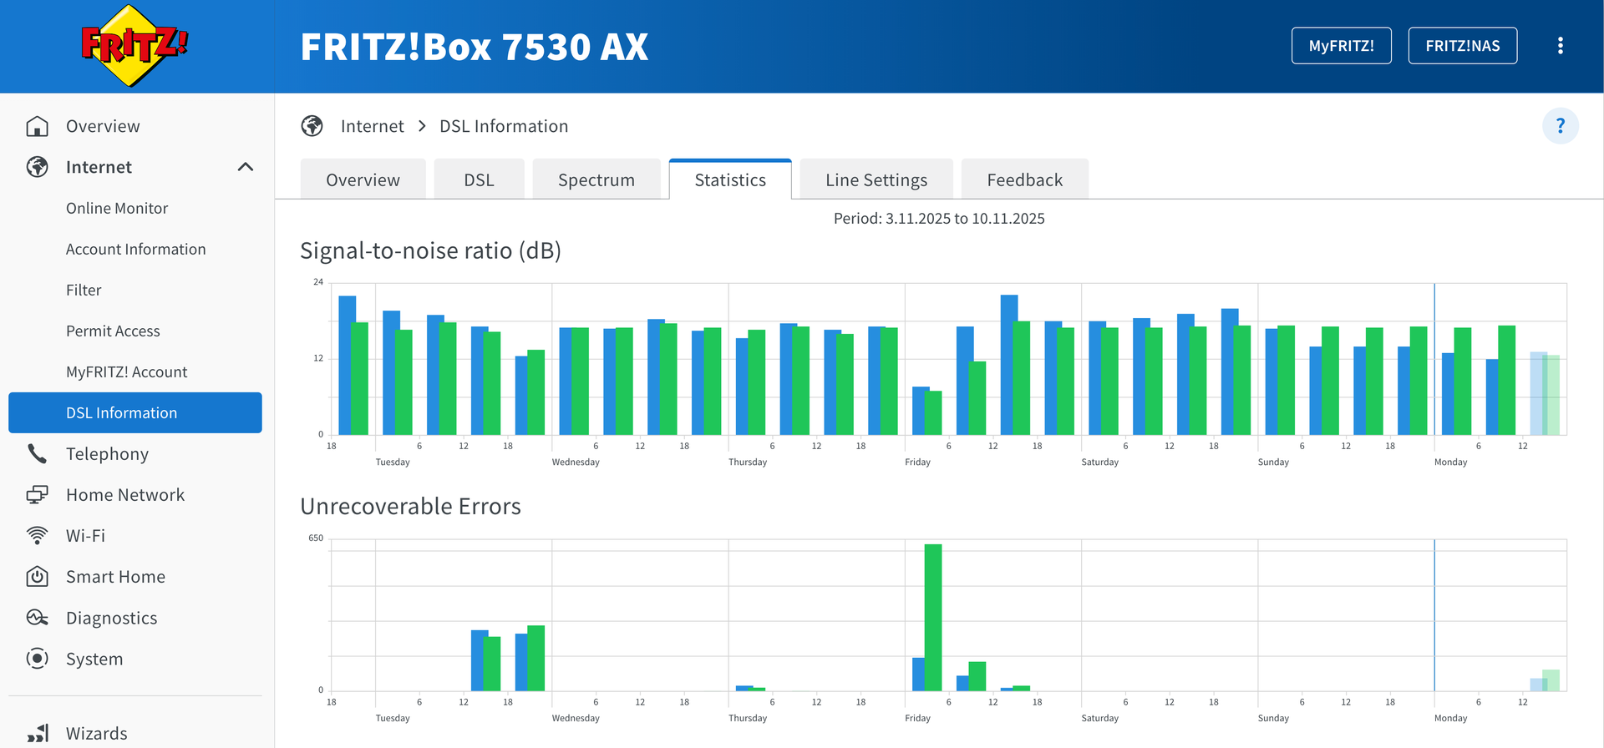Click the Smart Home icon
This screenshot has width=1604, height=748.
[37, 577]
